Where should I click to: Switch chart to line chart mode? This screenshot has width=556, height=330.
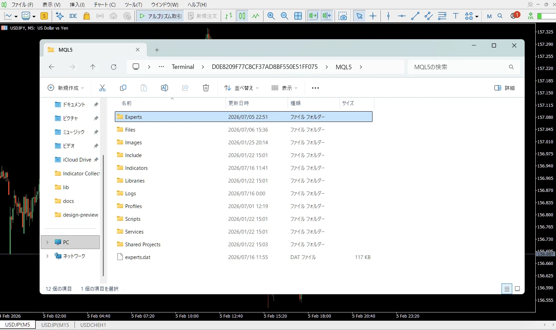pyautogui.click(x=256, y=16)
